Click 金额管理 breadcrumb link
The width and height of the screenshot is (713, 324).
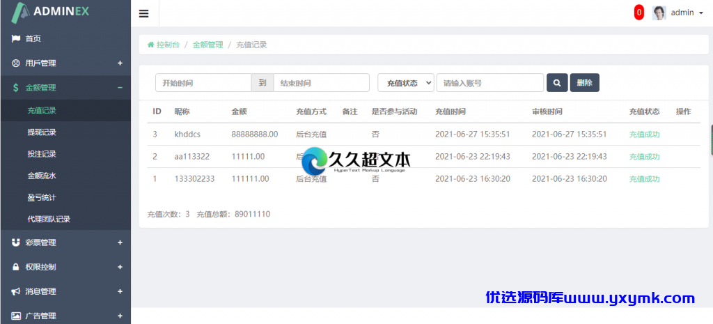pyautogui.click(x=207, y=45)
